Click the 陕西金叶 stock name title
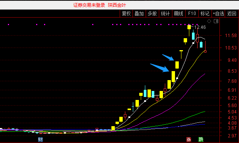Viewport: 239px width, 143px height. 117,5
